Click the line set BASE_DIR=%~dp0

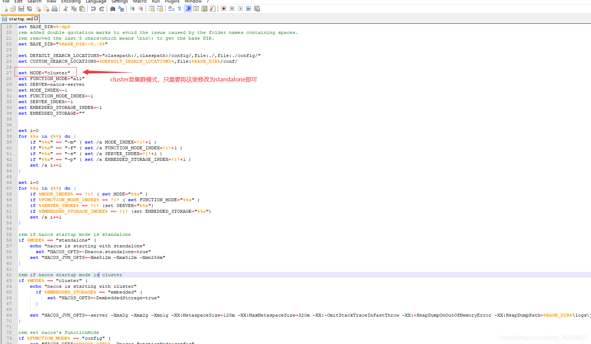point(44,27)
